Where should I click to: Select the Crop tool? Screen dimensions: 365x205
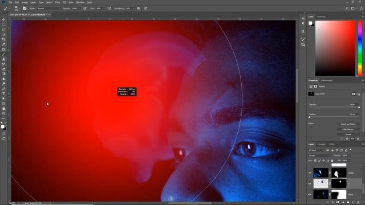coord(3,39)
